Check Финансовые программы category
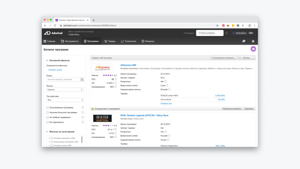 pos(52,142)
